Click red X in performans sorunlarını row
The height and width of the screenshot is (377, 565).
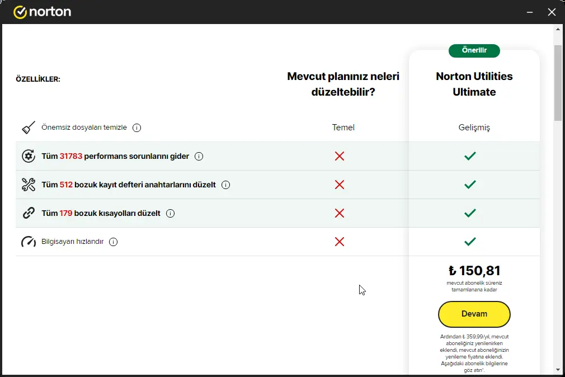point(340,156)
